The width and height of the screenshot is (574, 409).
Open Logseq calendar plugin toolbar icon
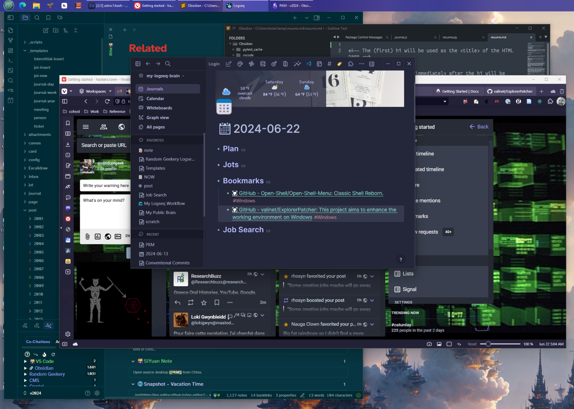[319, 64]
